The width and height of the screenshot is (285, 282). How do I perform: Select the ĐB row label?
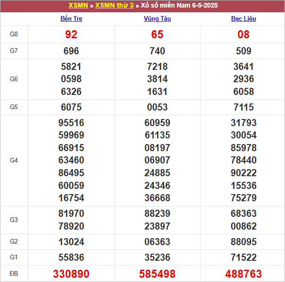coord(14,273)
